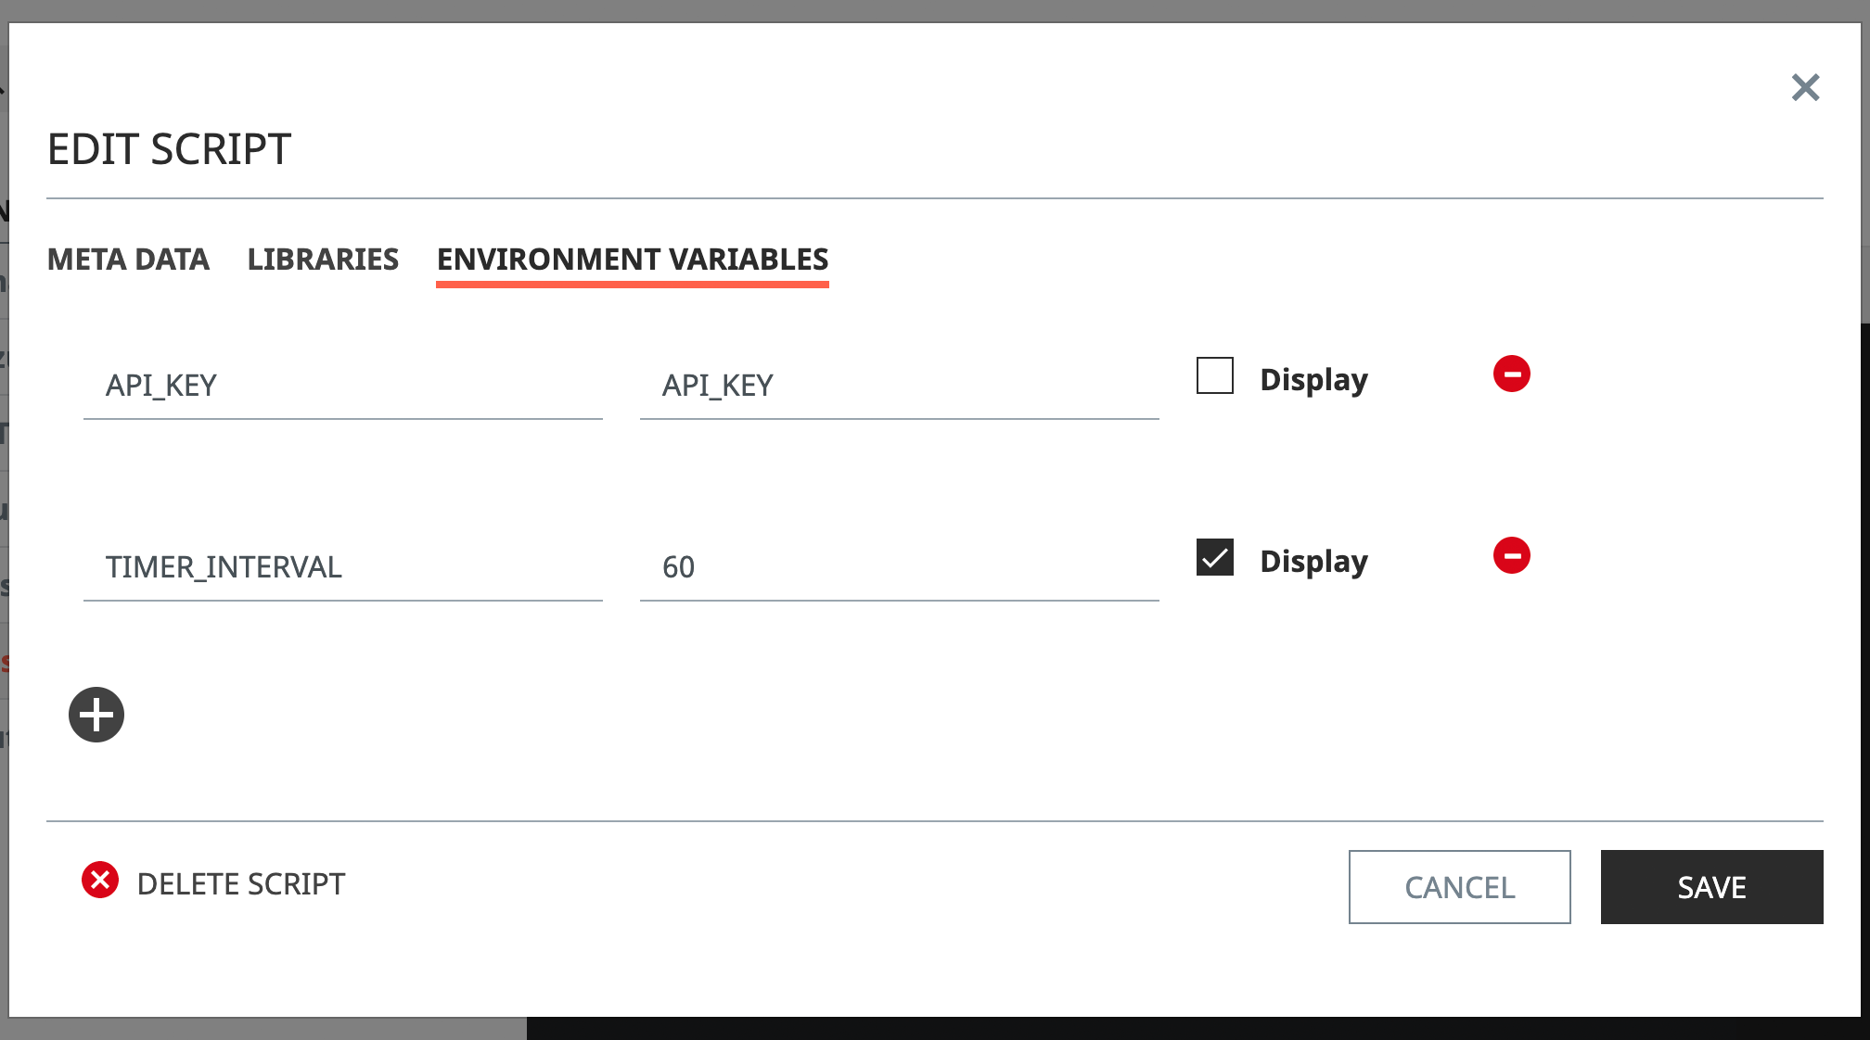Click the SAVE button

tap(1711, 885)
